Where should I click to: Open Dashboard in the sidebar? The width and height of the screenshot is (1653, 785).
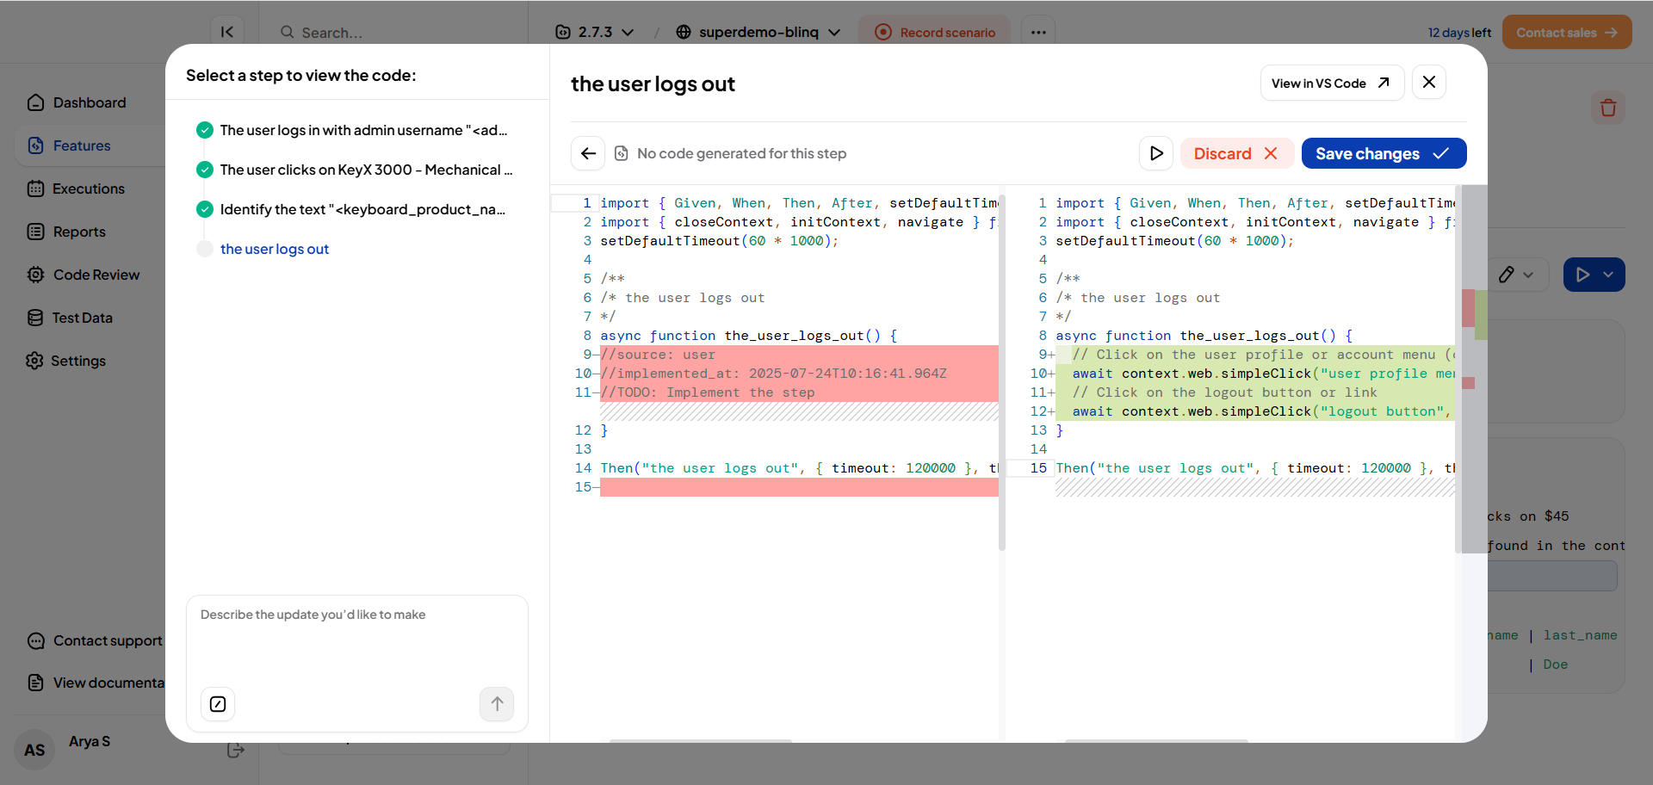point(89,102)
